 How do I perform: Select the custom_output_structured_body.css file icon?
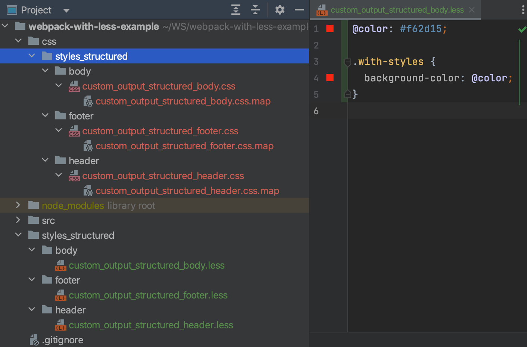[74, 86]
